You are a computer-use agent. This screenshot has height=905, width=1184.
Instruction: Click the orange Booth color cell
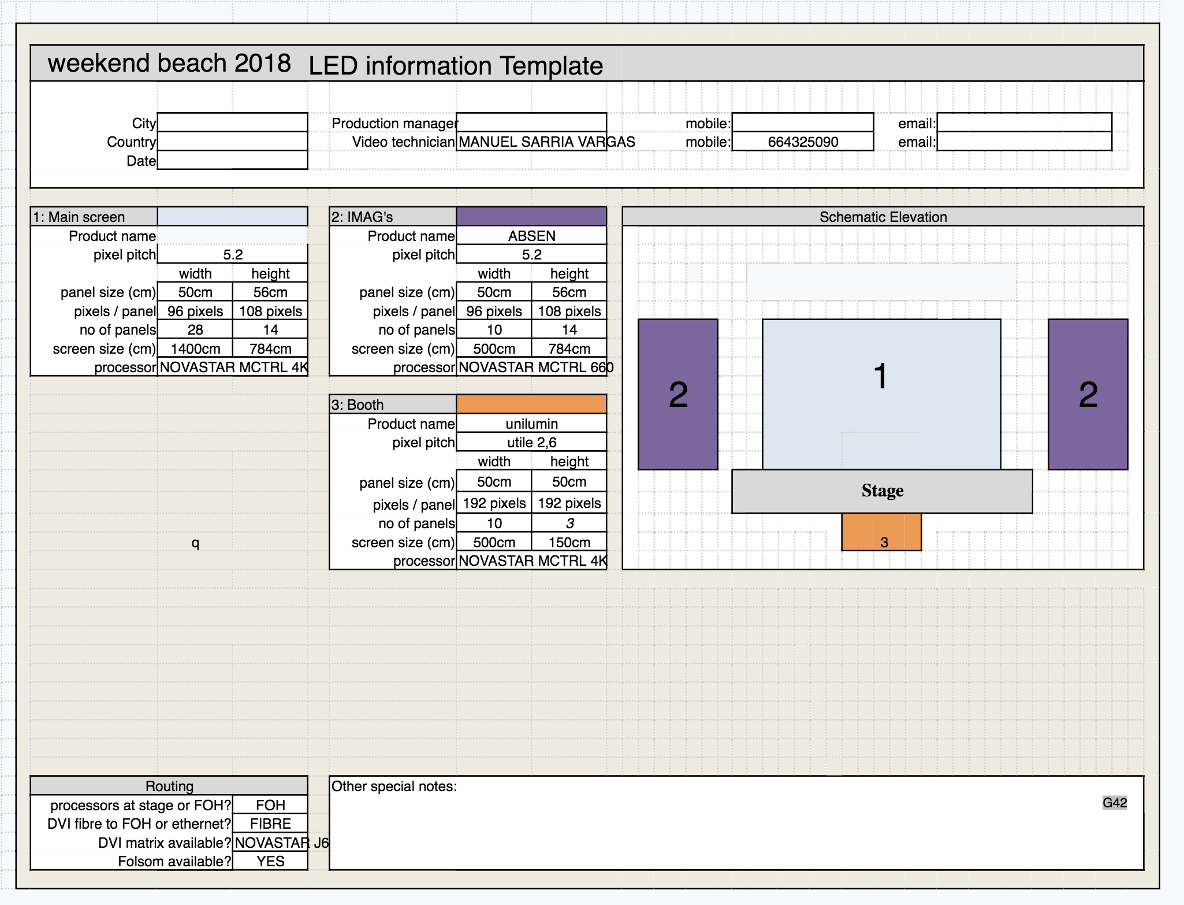531,404
